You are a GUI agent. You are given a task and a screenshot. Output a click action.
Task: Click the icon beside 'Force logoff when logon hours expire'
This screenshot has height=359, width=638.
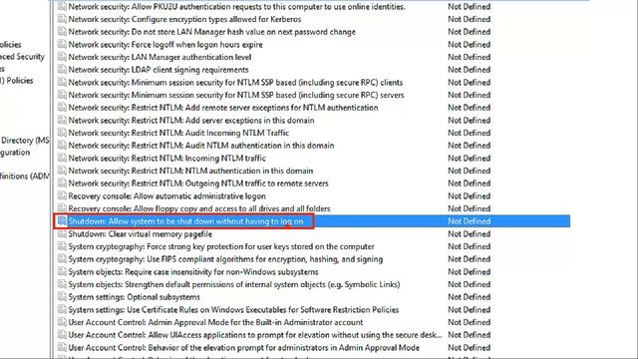click(62, 44)
